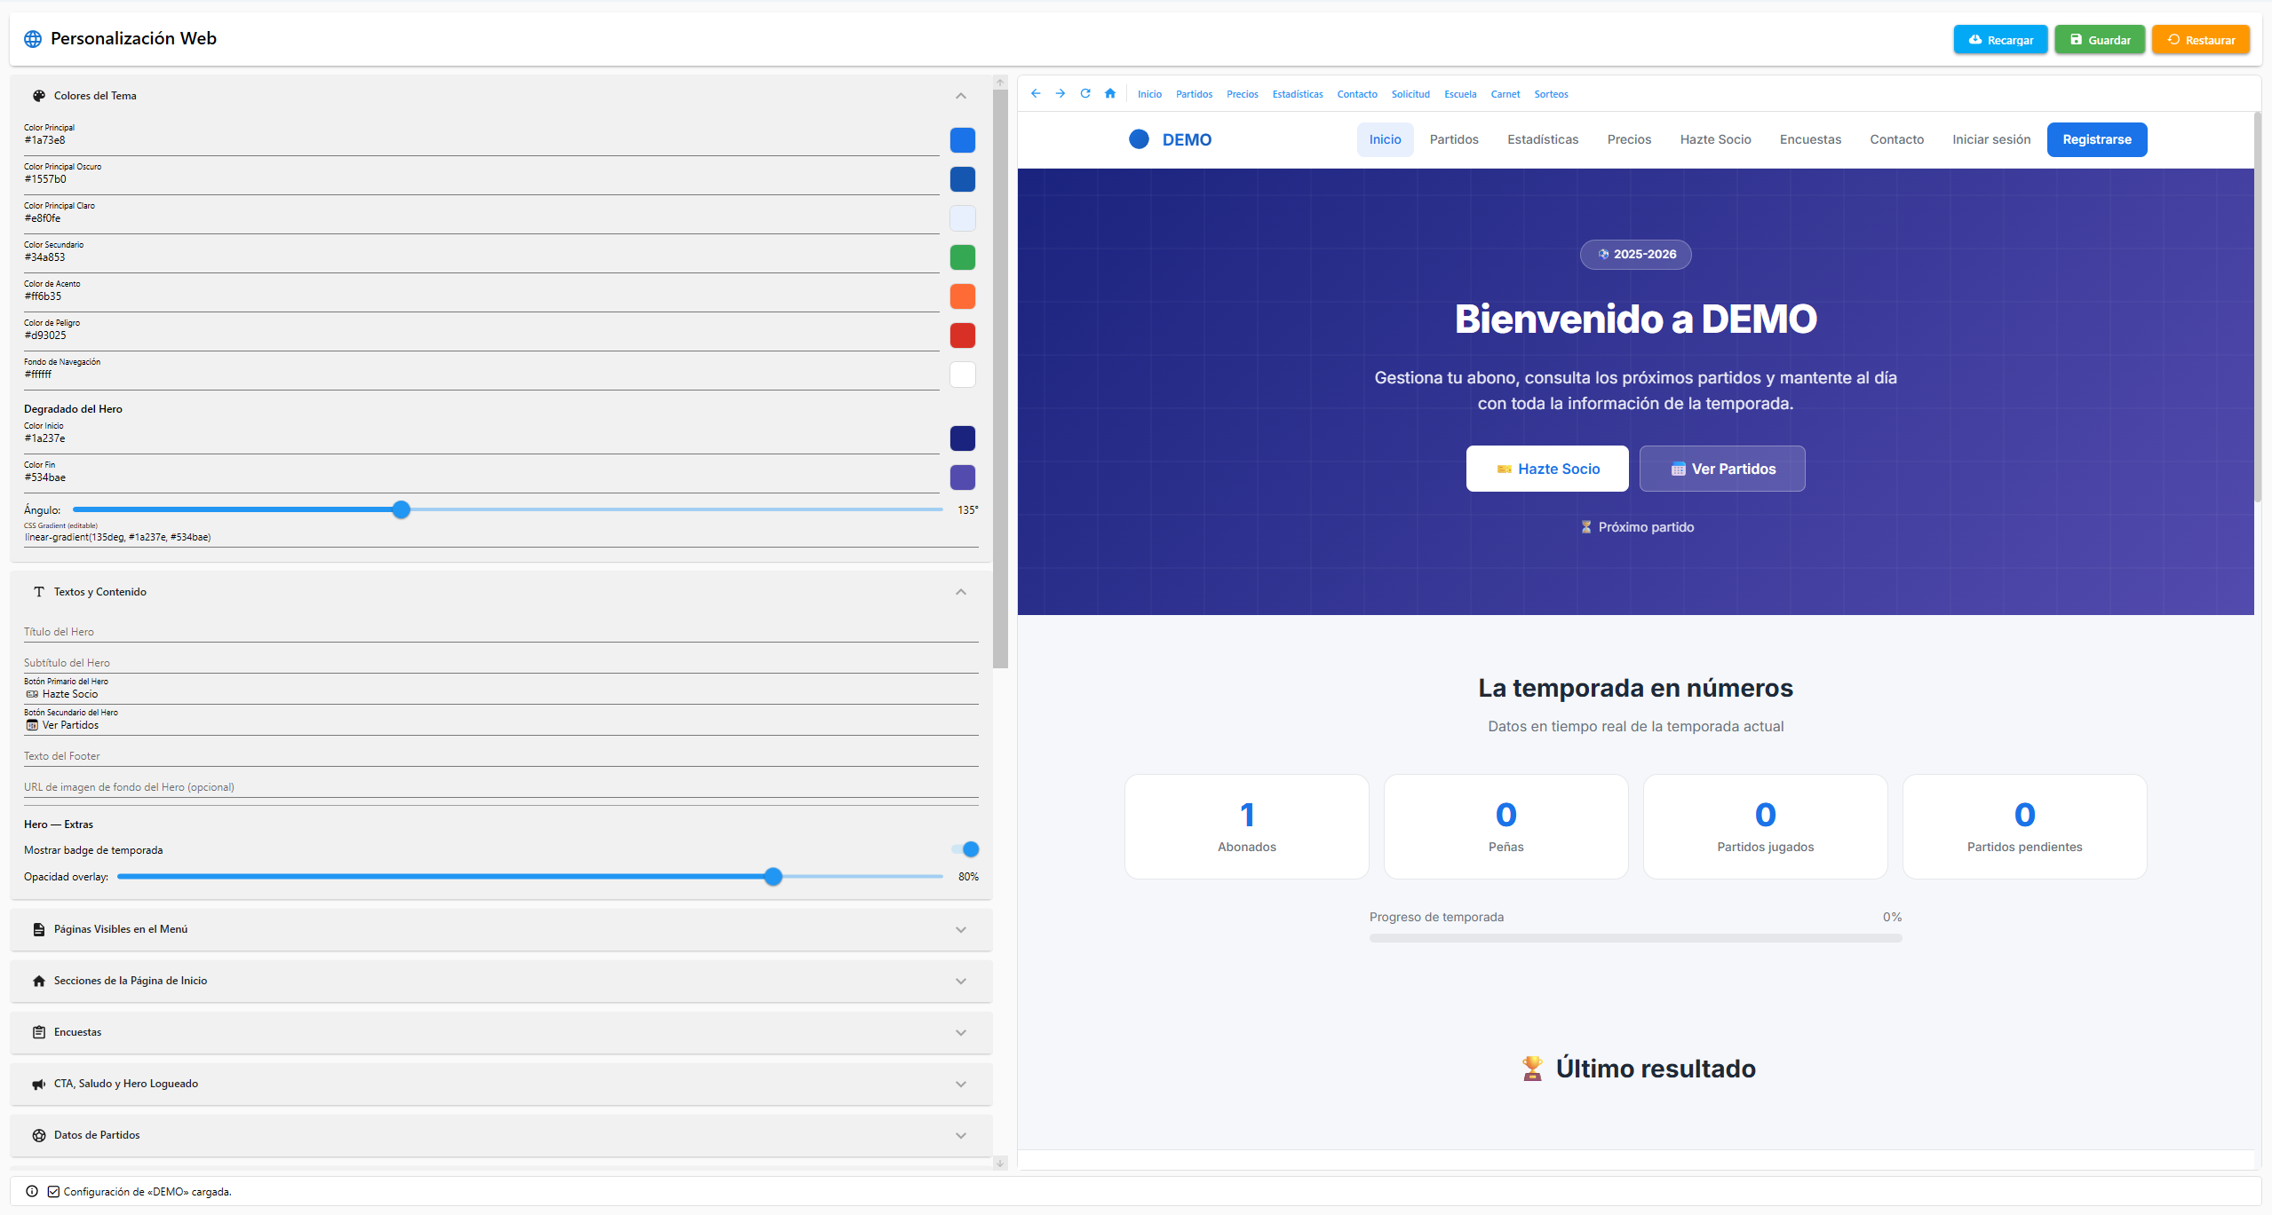Expand the Datos de Partidos section

coord(960,1135)
